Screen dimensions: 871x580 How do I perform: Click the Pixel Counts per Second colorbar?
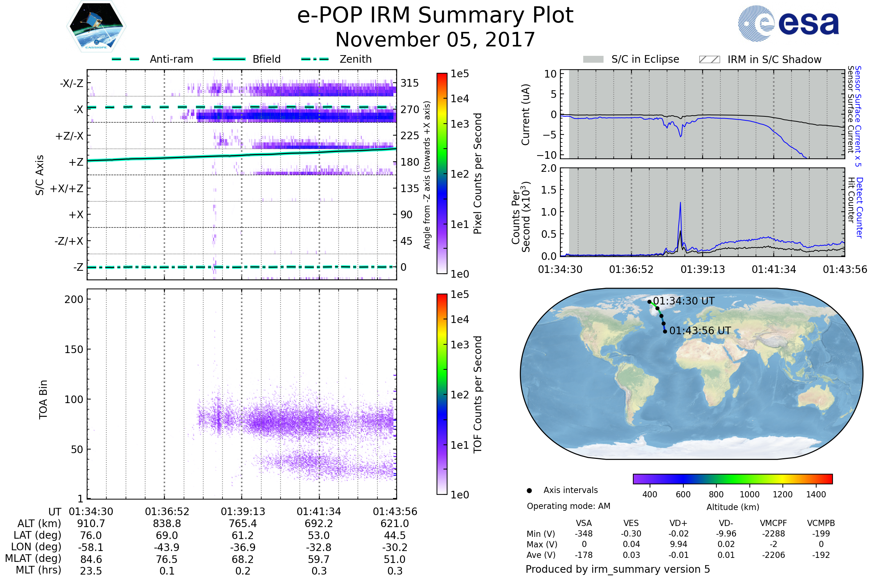(x=442, y=173)
